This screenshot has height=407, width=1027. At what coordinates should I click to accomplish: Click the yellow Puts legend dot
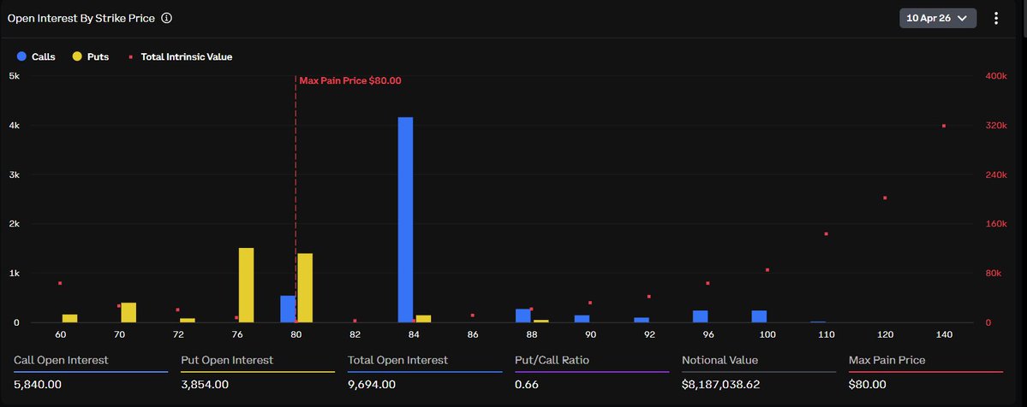pos(77,56)
